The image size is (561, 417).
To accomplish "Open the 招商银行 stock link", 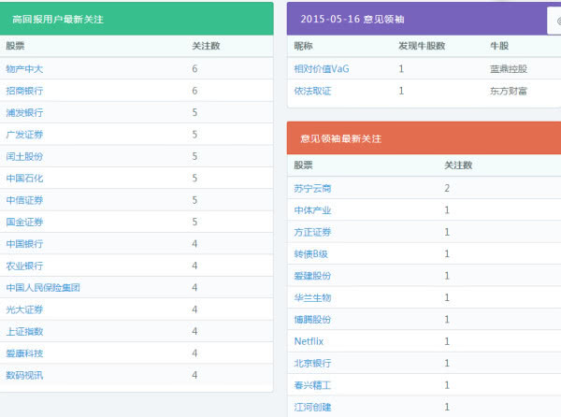I will pyautogui.click(x=24, y=91).
